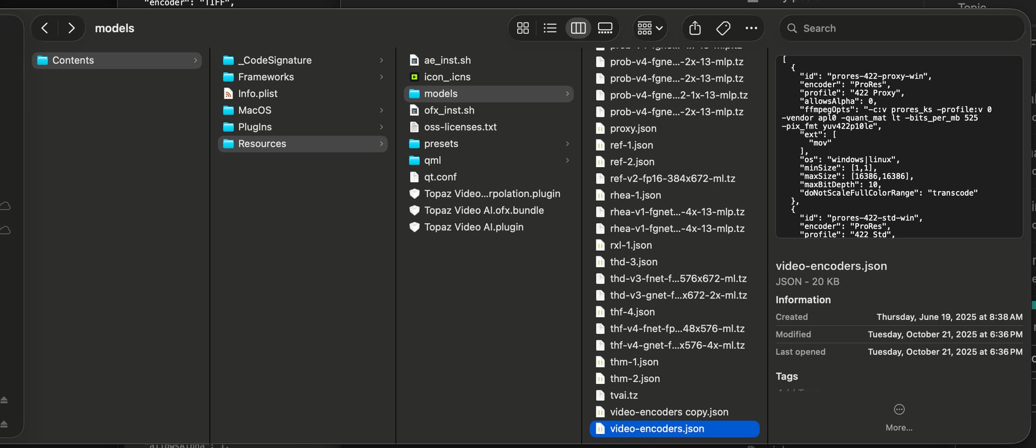Select thm-1.json file icon
This screenshot has height=448, width=1036.
[x=600, y=363]
